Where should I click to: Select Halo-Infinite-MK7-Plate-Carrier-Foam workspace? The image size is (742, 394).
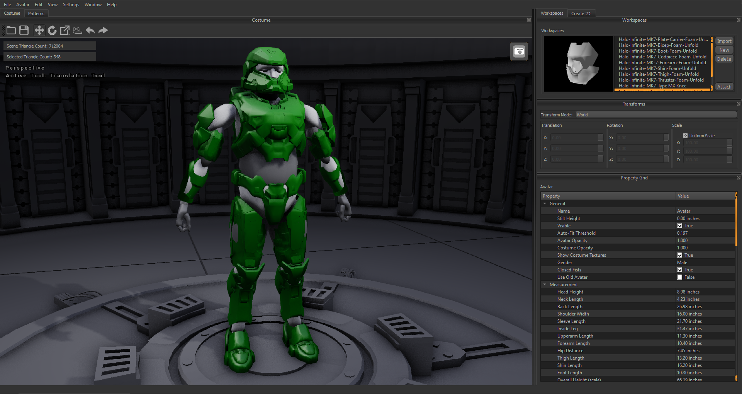663,39
